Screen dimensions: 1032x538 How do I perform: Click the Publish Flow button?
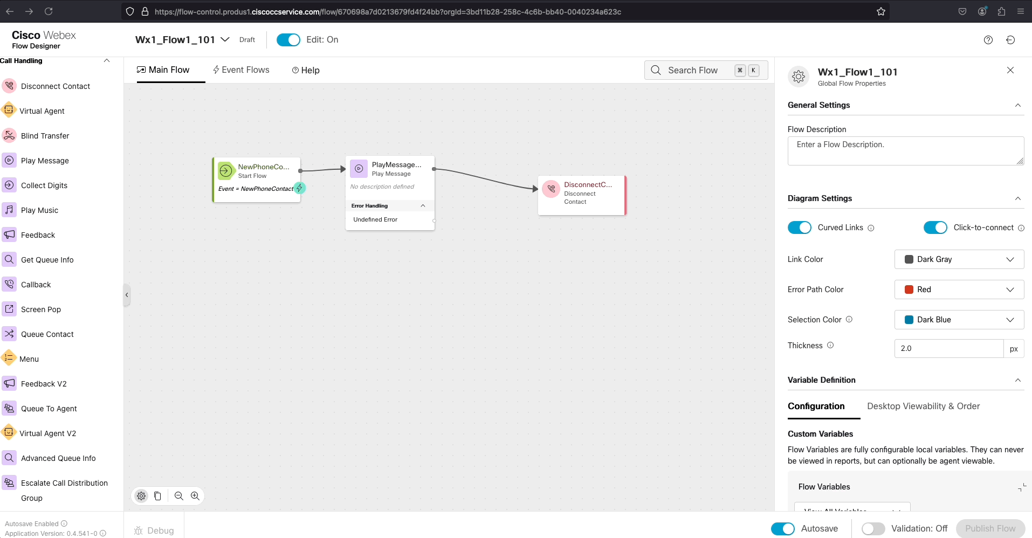point(990,529)
